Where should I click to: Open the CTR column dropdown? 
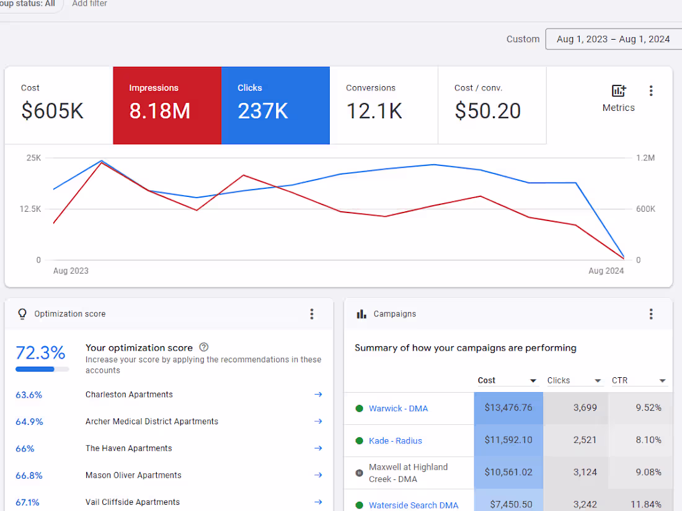click(661, 380)
